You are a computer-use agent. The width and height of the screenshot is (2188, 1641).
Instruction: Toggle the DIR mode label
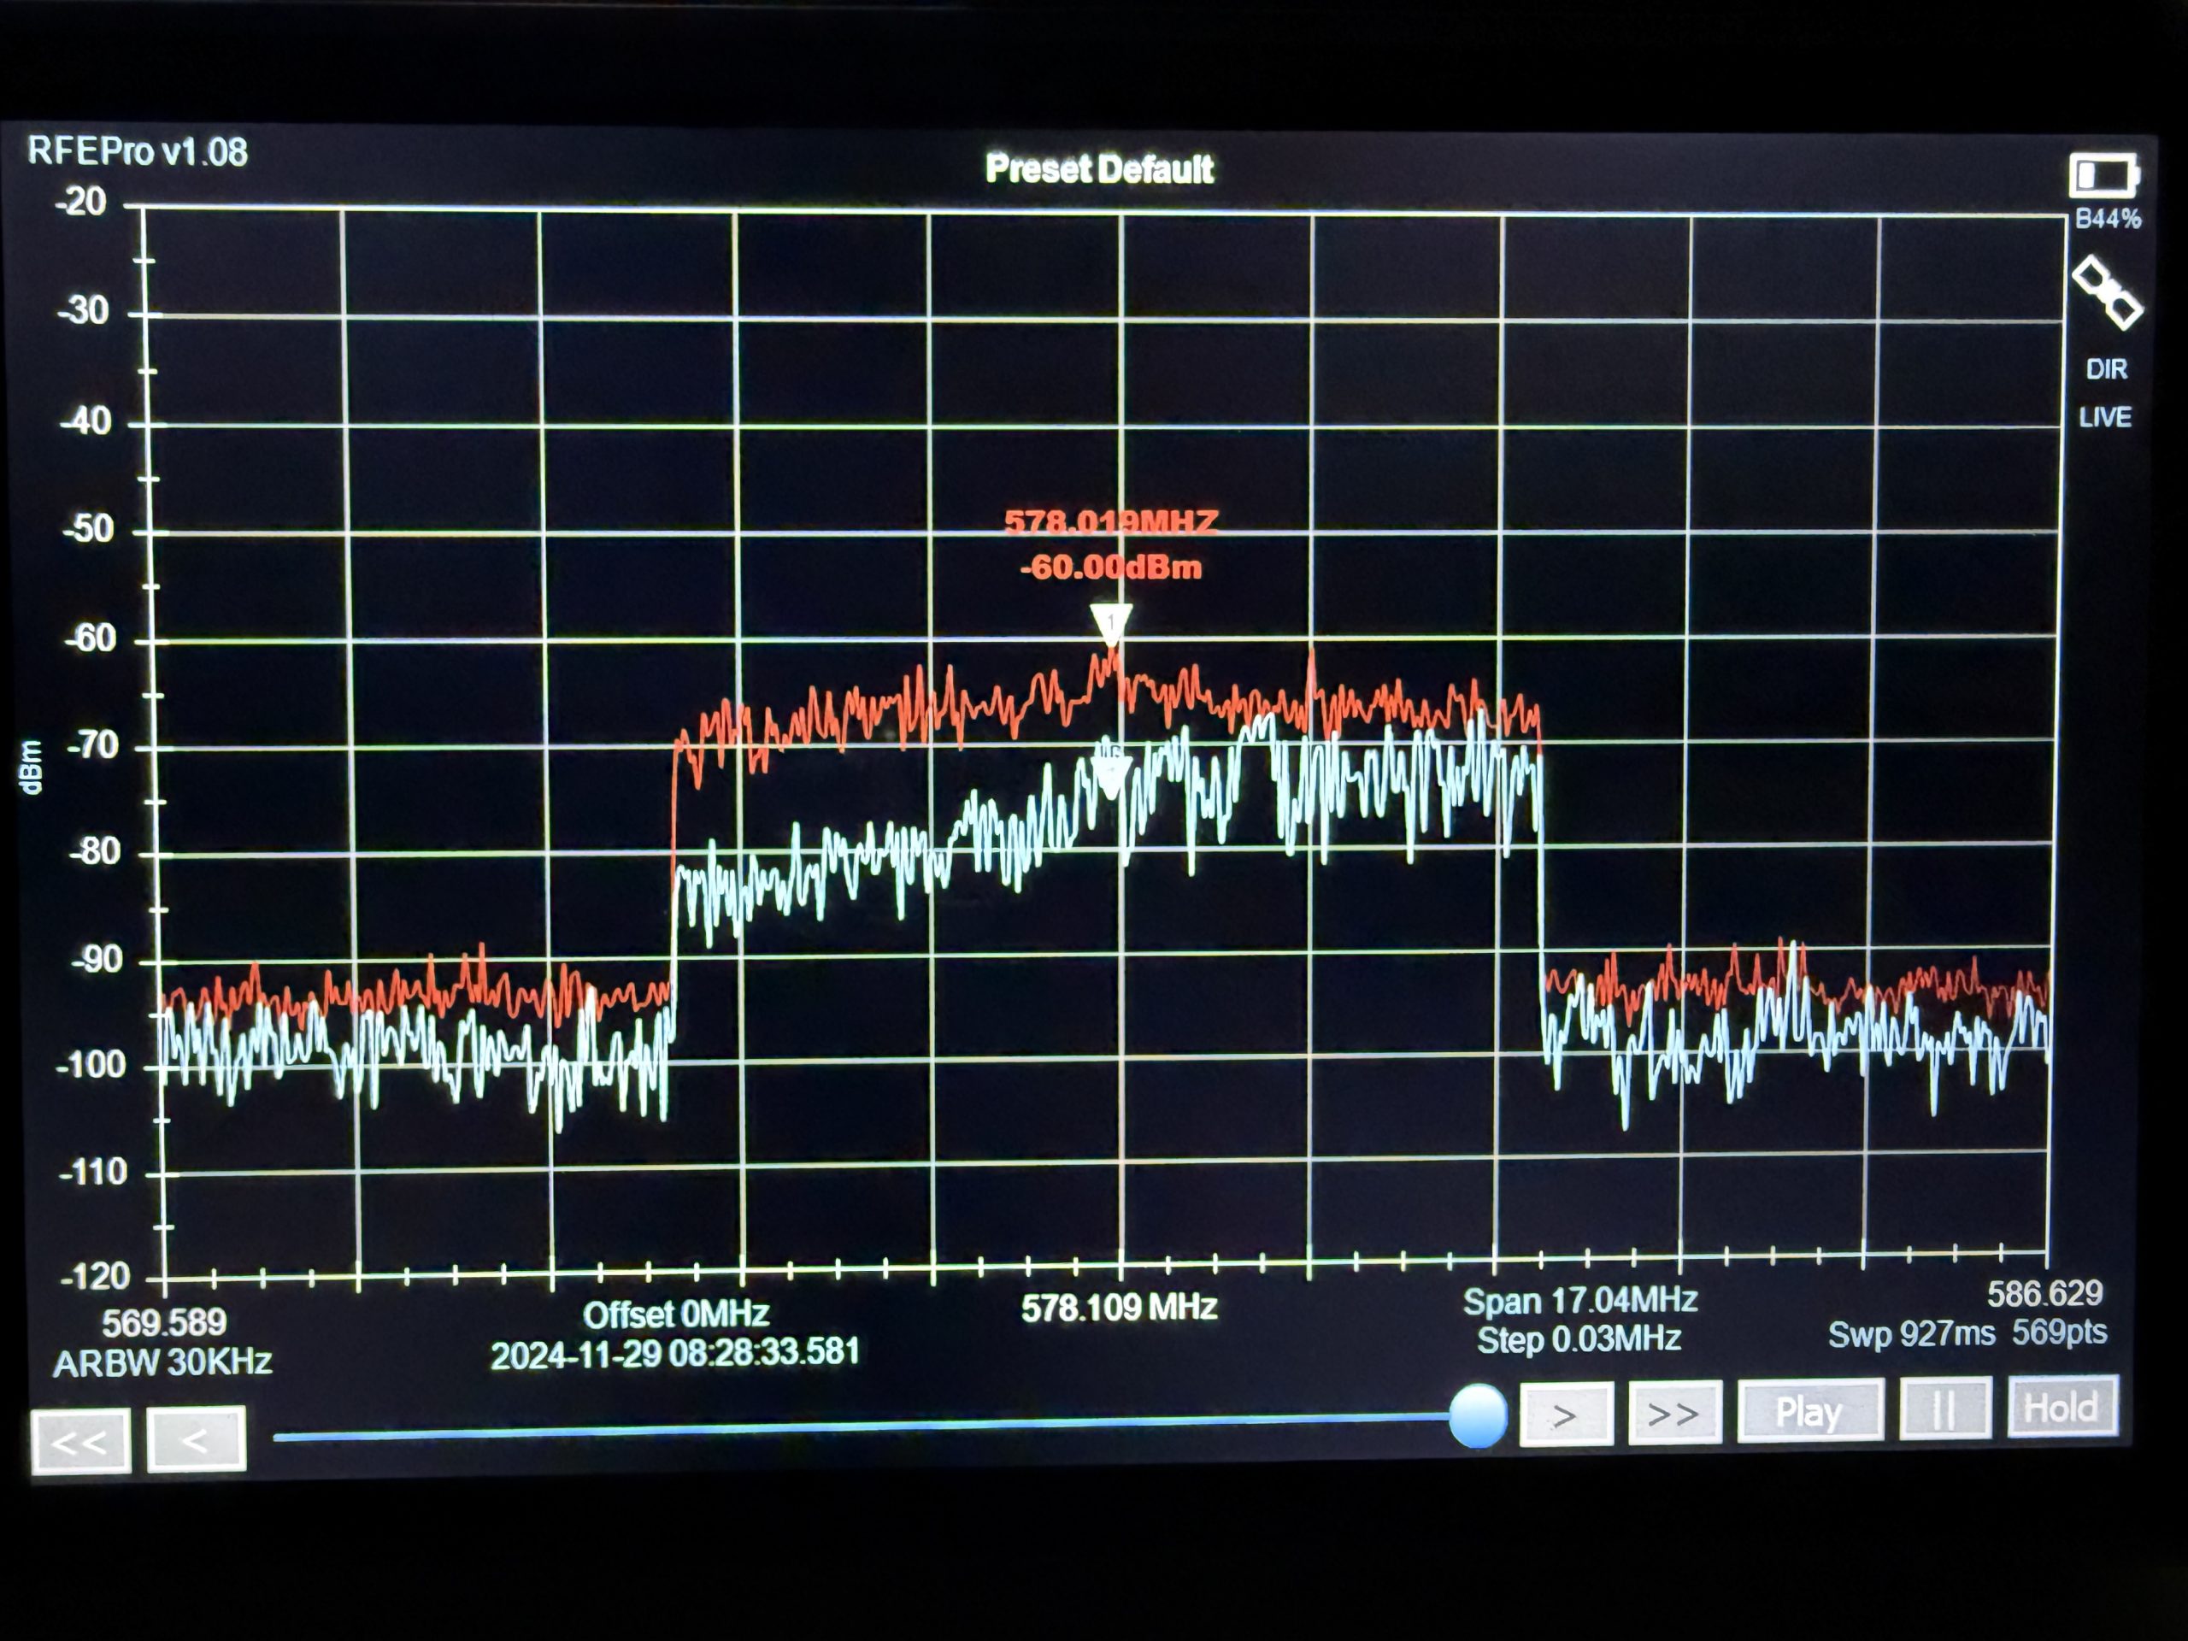point(2106,370)
